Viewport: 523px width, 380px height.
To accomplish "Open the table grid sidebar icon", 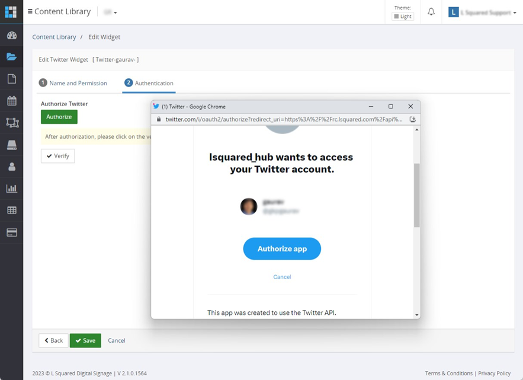I will [x=12, y=210].
